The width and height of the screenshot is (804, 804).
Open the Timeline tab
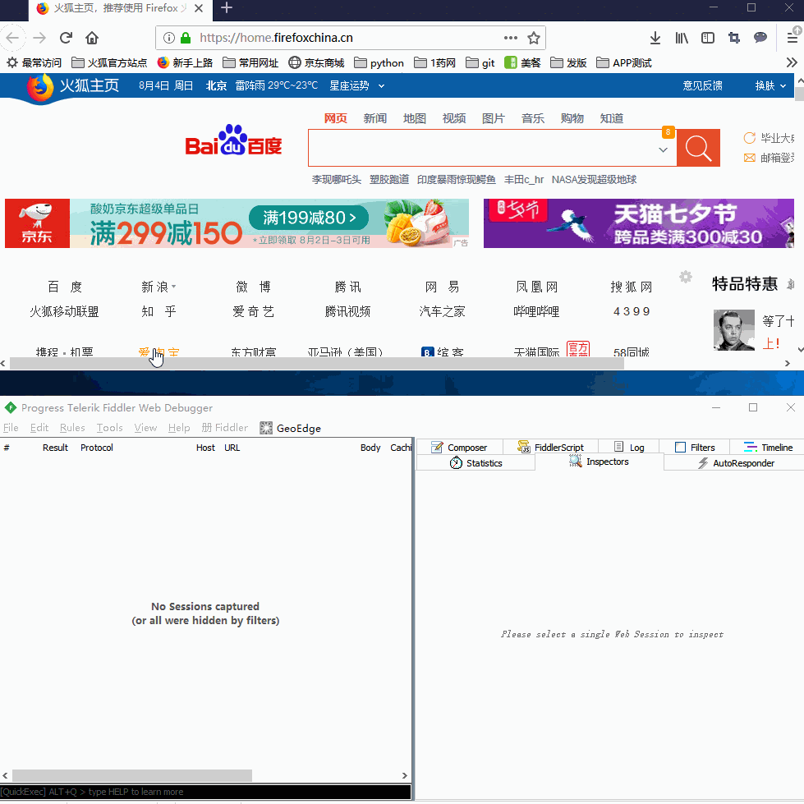click(x=768, y=448)
